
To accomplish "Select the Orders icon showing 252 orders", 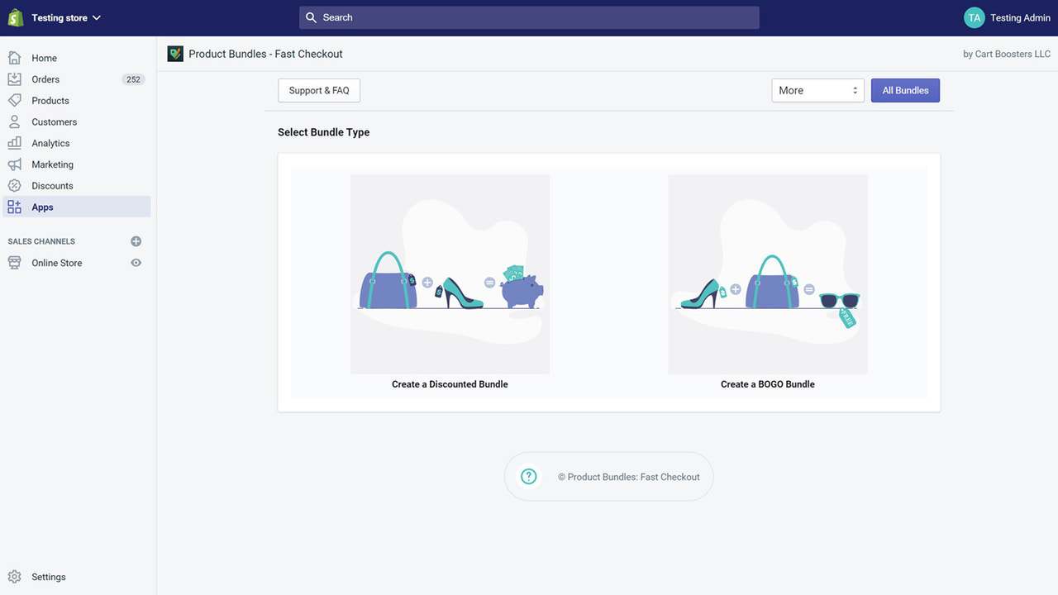I will pyautogui.click(x=14, y=79).
